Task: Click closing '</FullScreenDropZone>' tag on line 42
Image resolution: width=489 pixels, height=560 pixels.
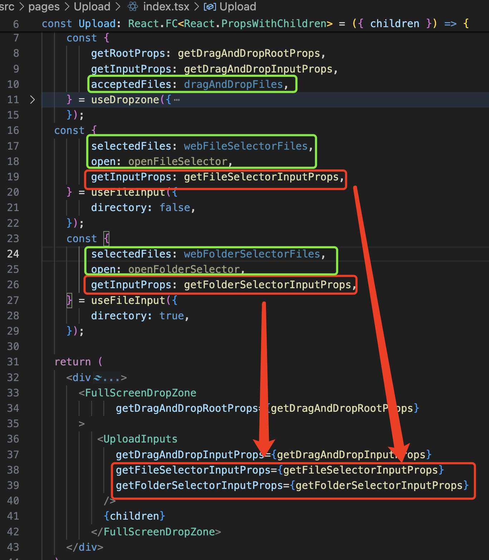Action: [x=156, y=532]
